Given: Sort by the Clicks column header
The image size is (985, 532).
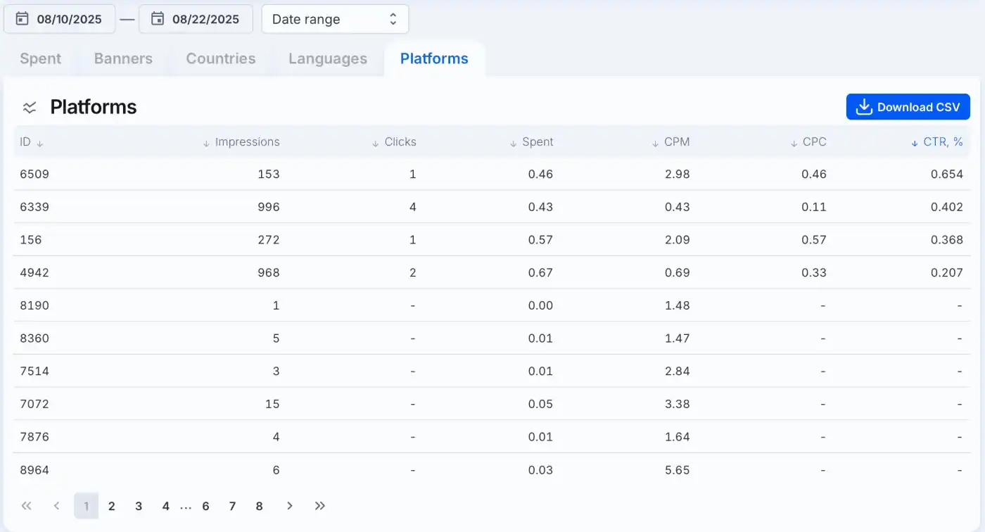Looking at the screenshot, I should click(x=394, y=142).
